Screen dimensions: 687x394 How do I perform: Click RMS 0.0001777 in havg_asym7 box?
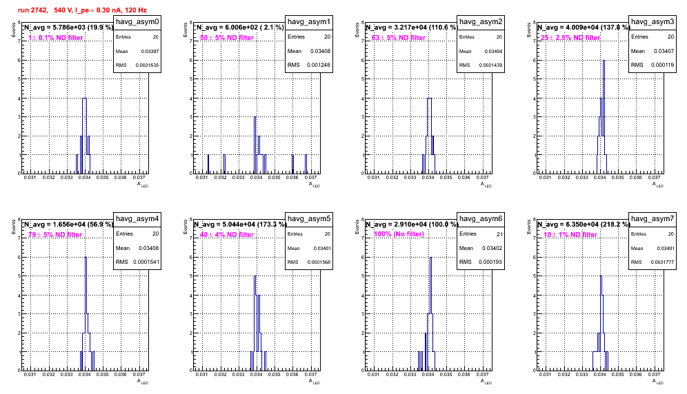pyautogui.click(x=653, y=262)
